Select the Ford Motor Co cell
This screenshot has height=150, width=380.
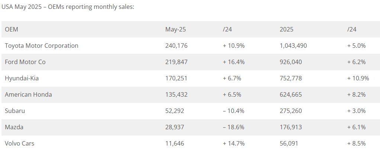25,62
